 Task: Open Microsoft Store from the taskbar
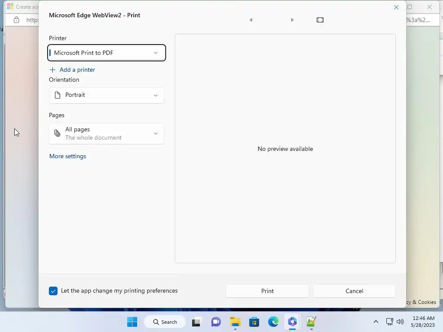(x=254, y=322)
